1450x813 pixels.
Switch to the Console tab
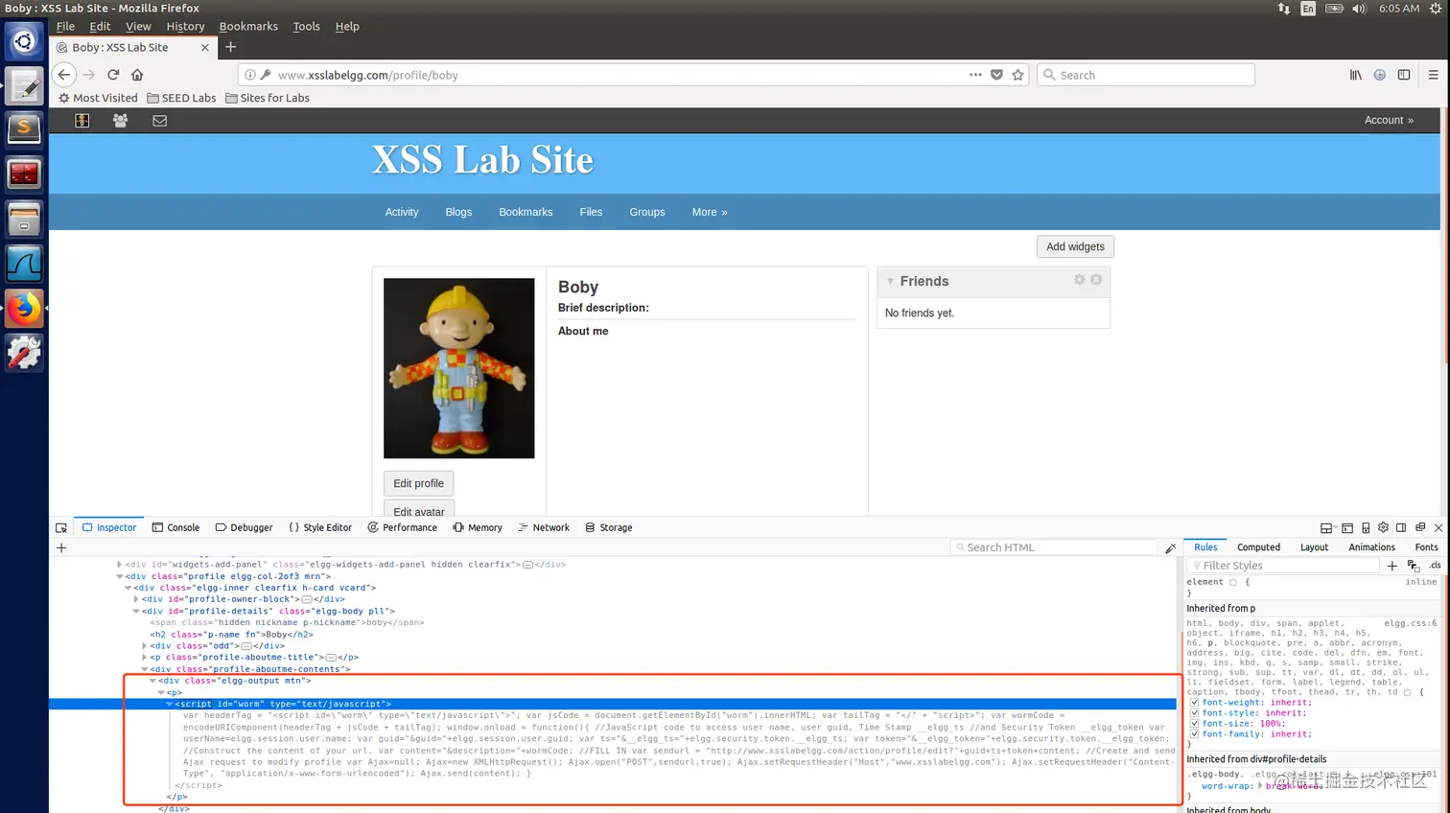point(175,527)
